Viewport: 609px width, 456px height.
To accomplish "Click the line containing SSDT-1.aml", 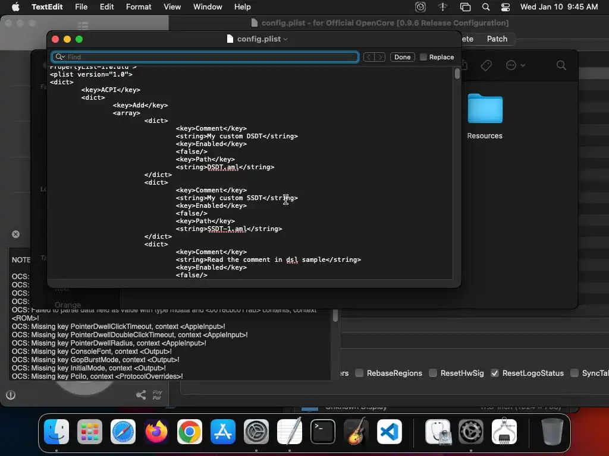I will pos(229,229).
